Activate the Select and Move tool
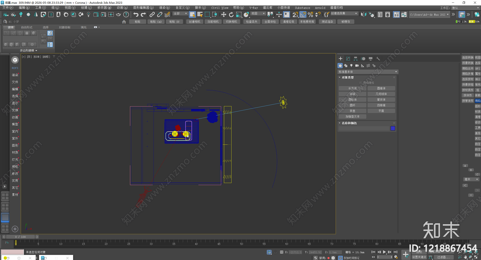This screenshot has height=260, width=481. 224,14
